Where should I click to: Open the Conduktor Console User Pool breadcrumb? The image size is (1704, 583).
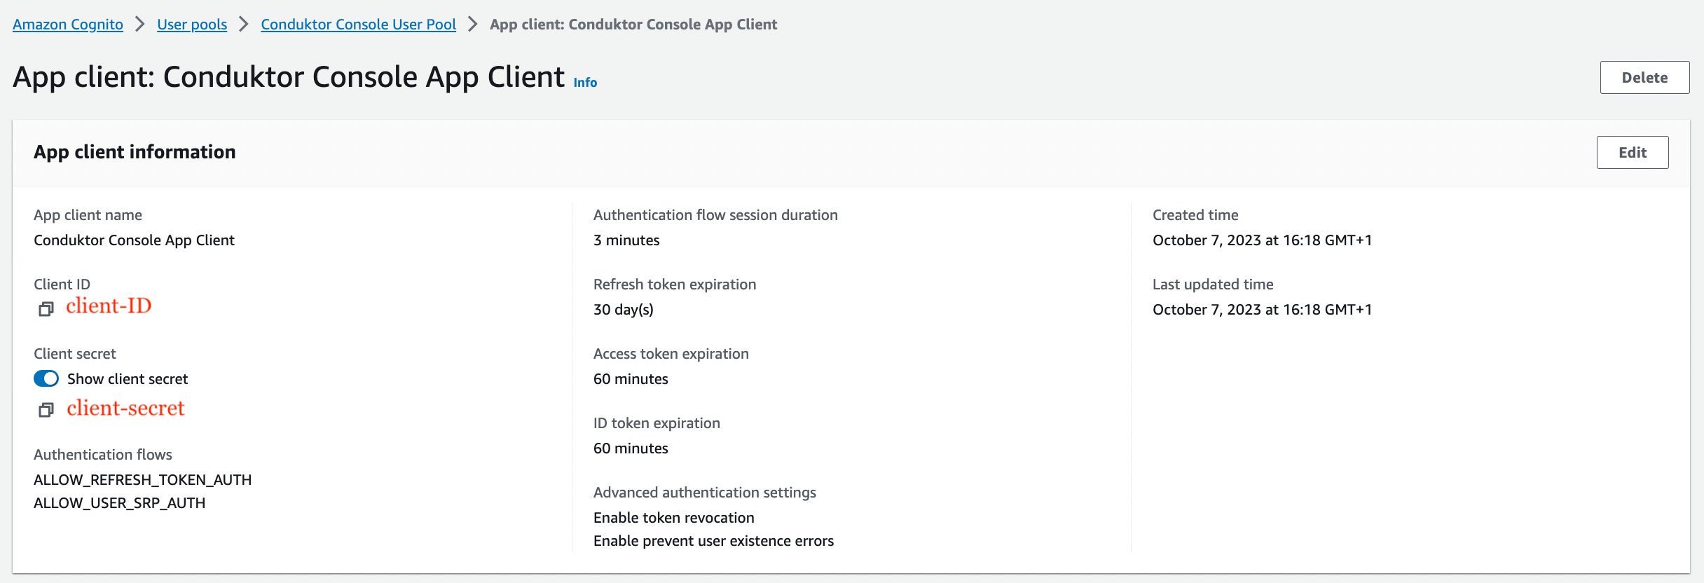358,25
